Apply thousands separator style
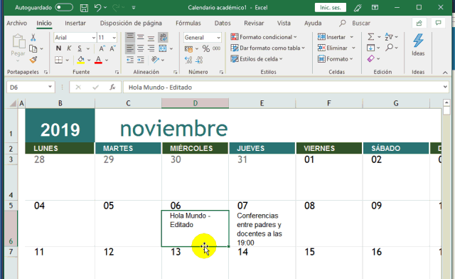 coord(216,48)
